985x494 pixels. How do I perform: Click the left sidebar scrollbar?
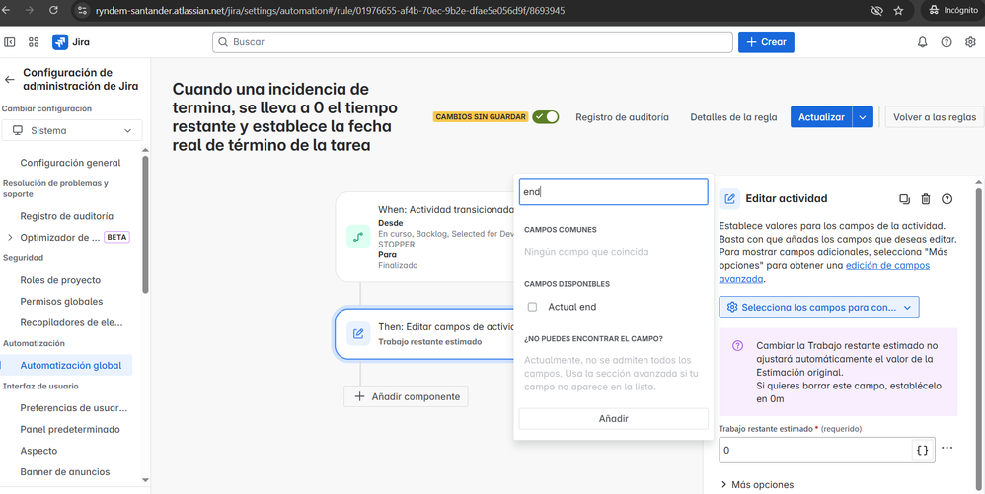pos(146,224)
